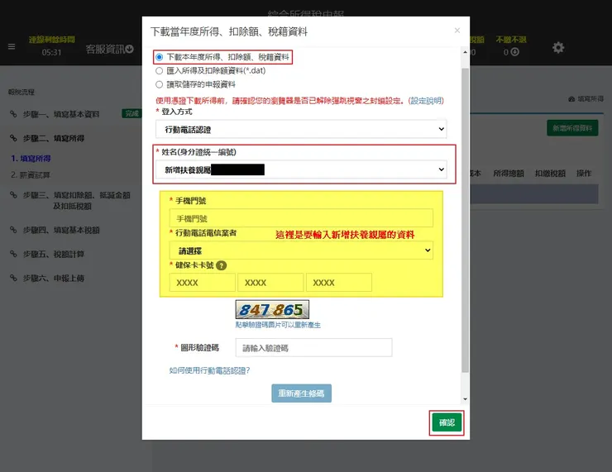Click the 重新產生條碼 button
Screen dimensions: 612x472
(301, 393)
